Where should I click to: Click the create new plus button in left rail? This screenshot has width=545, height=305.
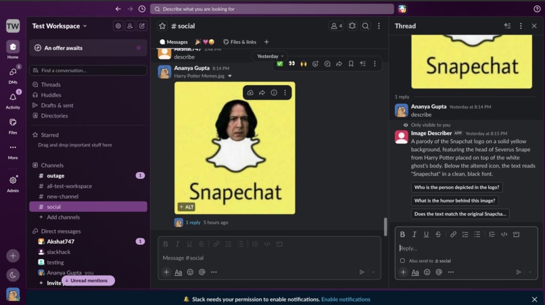(x=13, y=256)
